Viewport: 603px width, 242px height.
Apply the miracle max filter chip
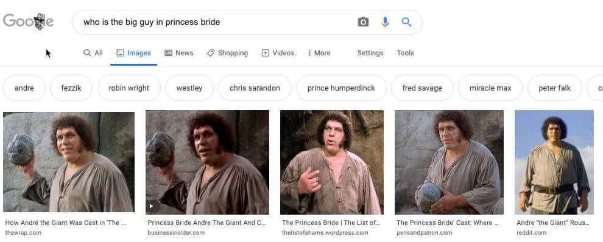point(490,88)
